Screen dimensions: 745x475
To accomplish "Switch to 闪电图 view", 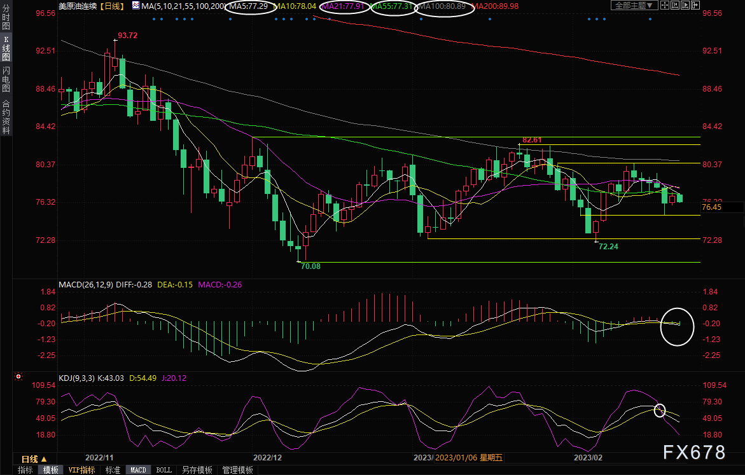I will [6, 79].
